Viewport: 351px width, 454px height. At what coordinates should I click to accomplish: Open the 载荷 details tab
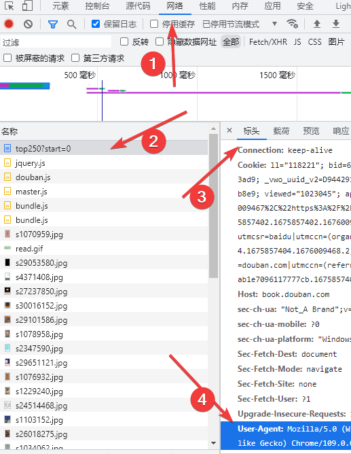(281, 131)
